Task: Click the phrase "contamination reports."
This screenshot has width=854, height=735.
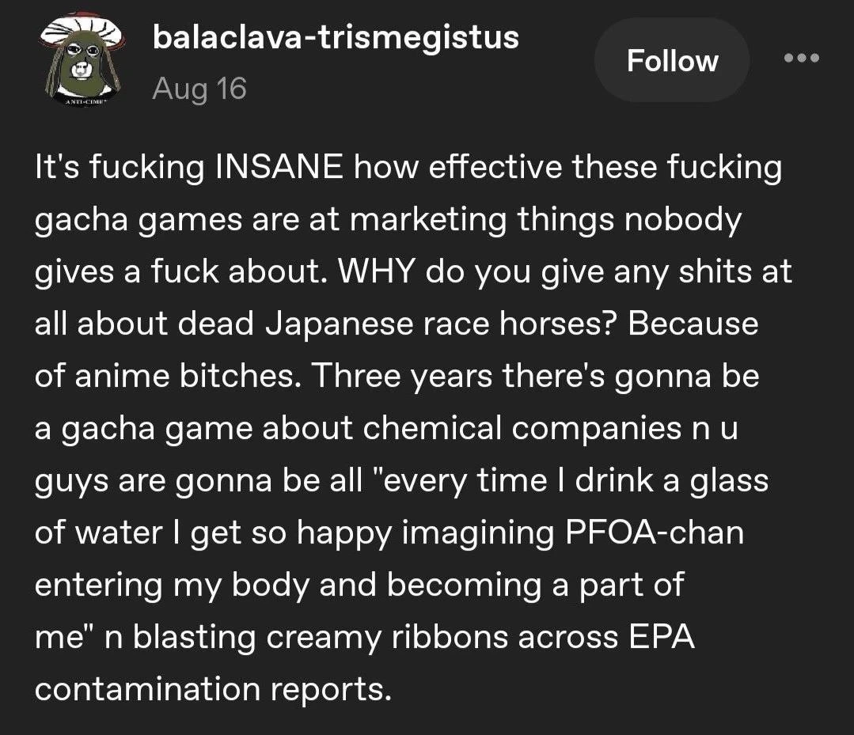Action: click(214, 689)
